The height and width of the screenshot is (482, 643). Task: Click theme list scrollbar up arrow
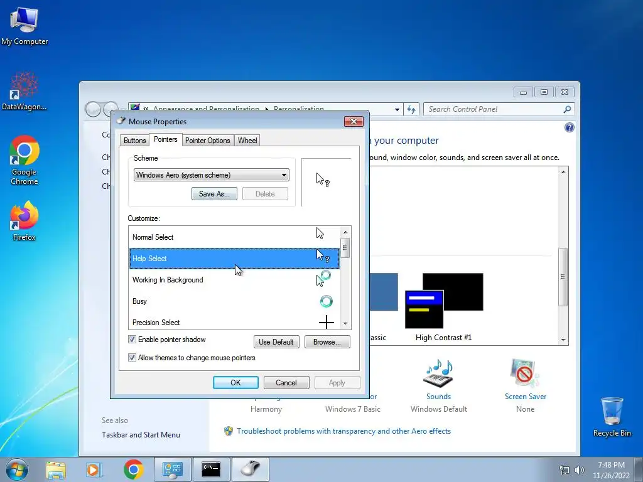[x=563, y=172]
